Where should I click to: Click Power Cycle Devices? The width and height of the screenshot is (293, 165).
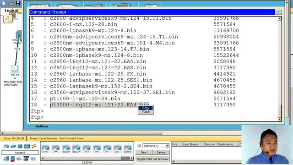43,138
